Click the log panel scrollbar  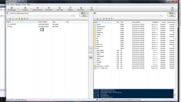coord(175,94)
